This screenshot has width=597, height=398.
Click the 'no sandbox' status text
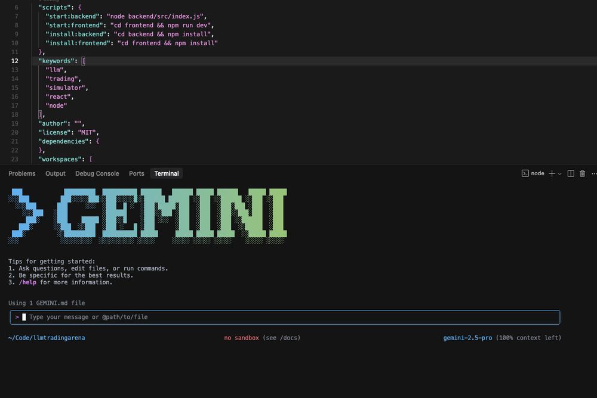pyautogui.click(x=241, y=338)
